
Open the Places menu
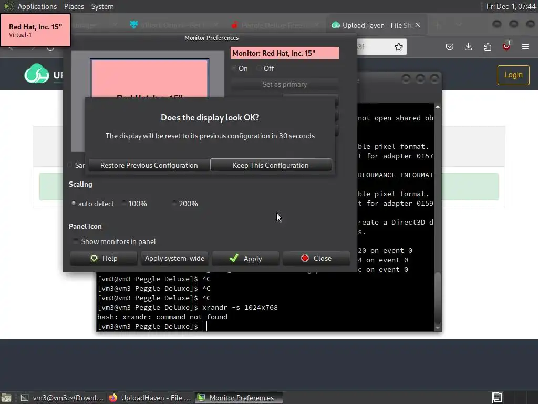click(x=74, y=6)
